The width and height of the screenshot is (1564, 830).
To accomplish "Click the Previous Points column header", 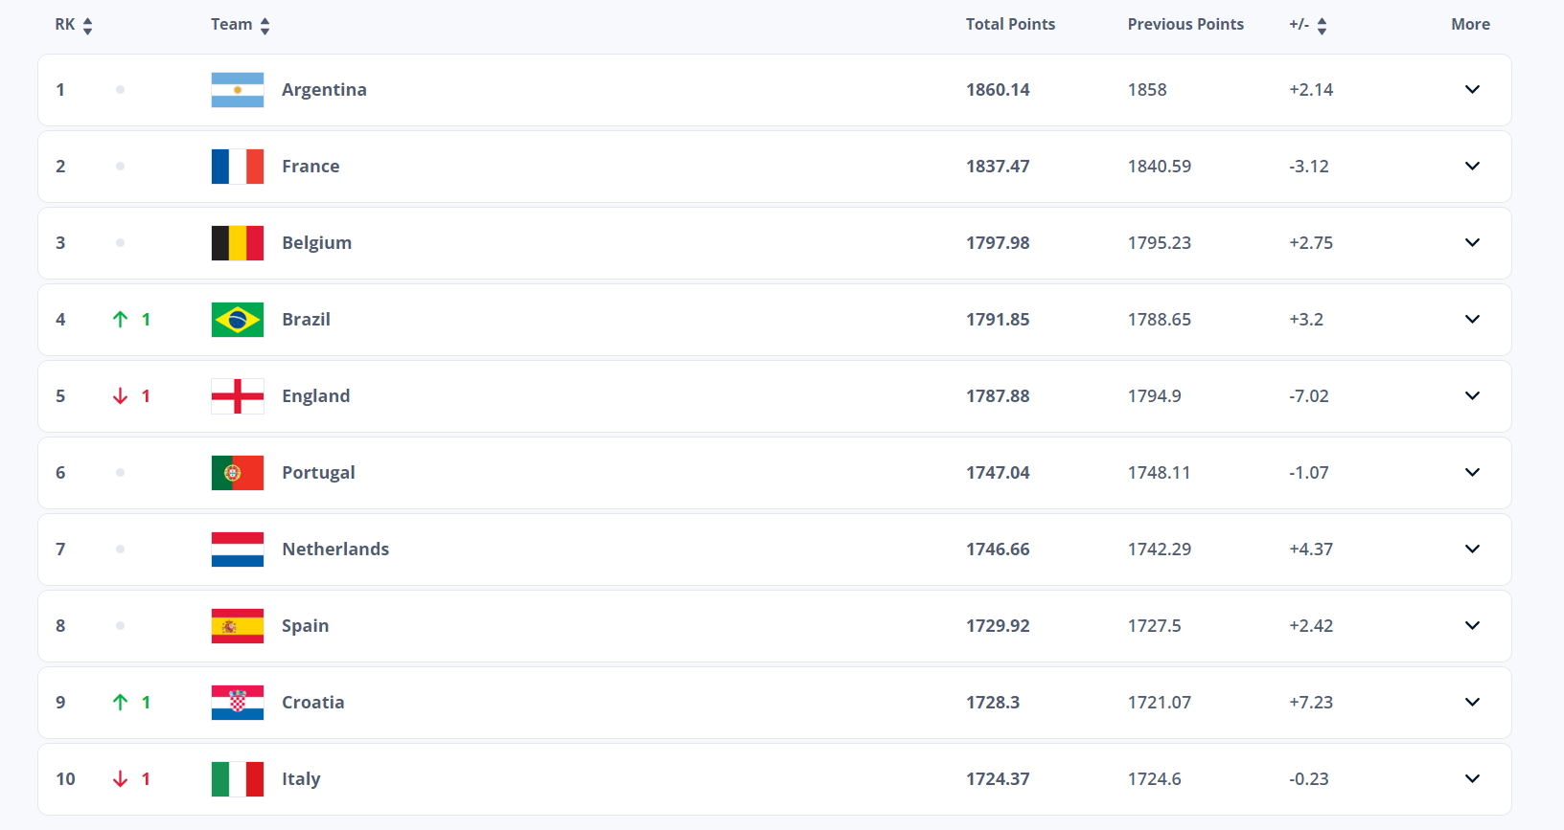I will coord(1185,25).
